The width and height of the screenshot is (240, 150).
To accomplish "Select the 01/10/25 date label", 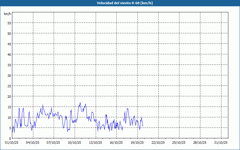I will (12, 142).
